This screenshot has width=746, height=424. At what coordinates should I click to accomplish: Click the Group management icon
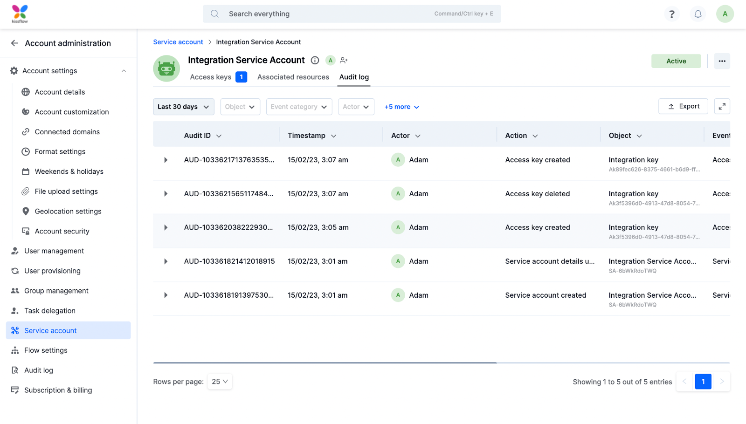coord(15,291)
